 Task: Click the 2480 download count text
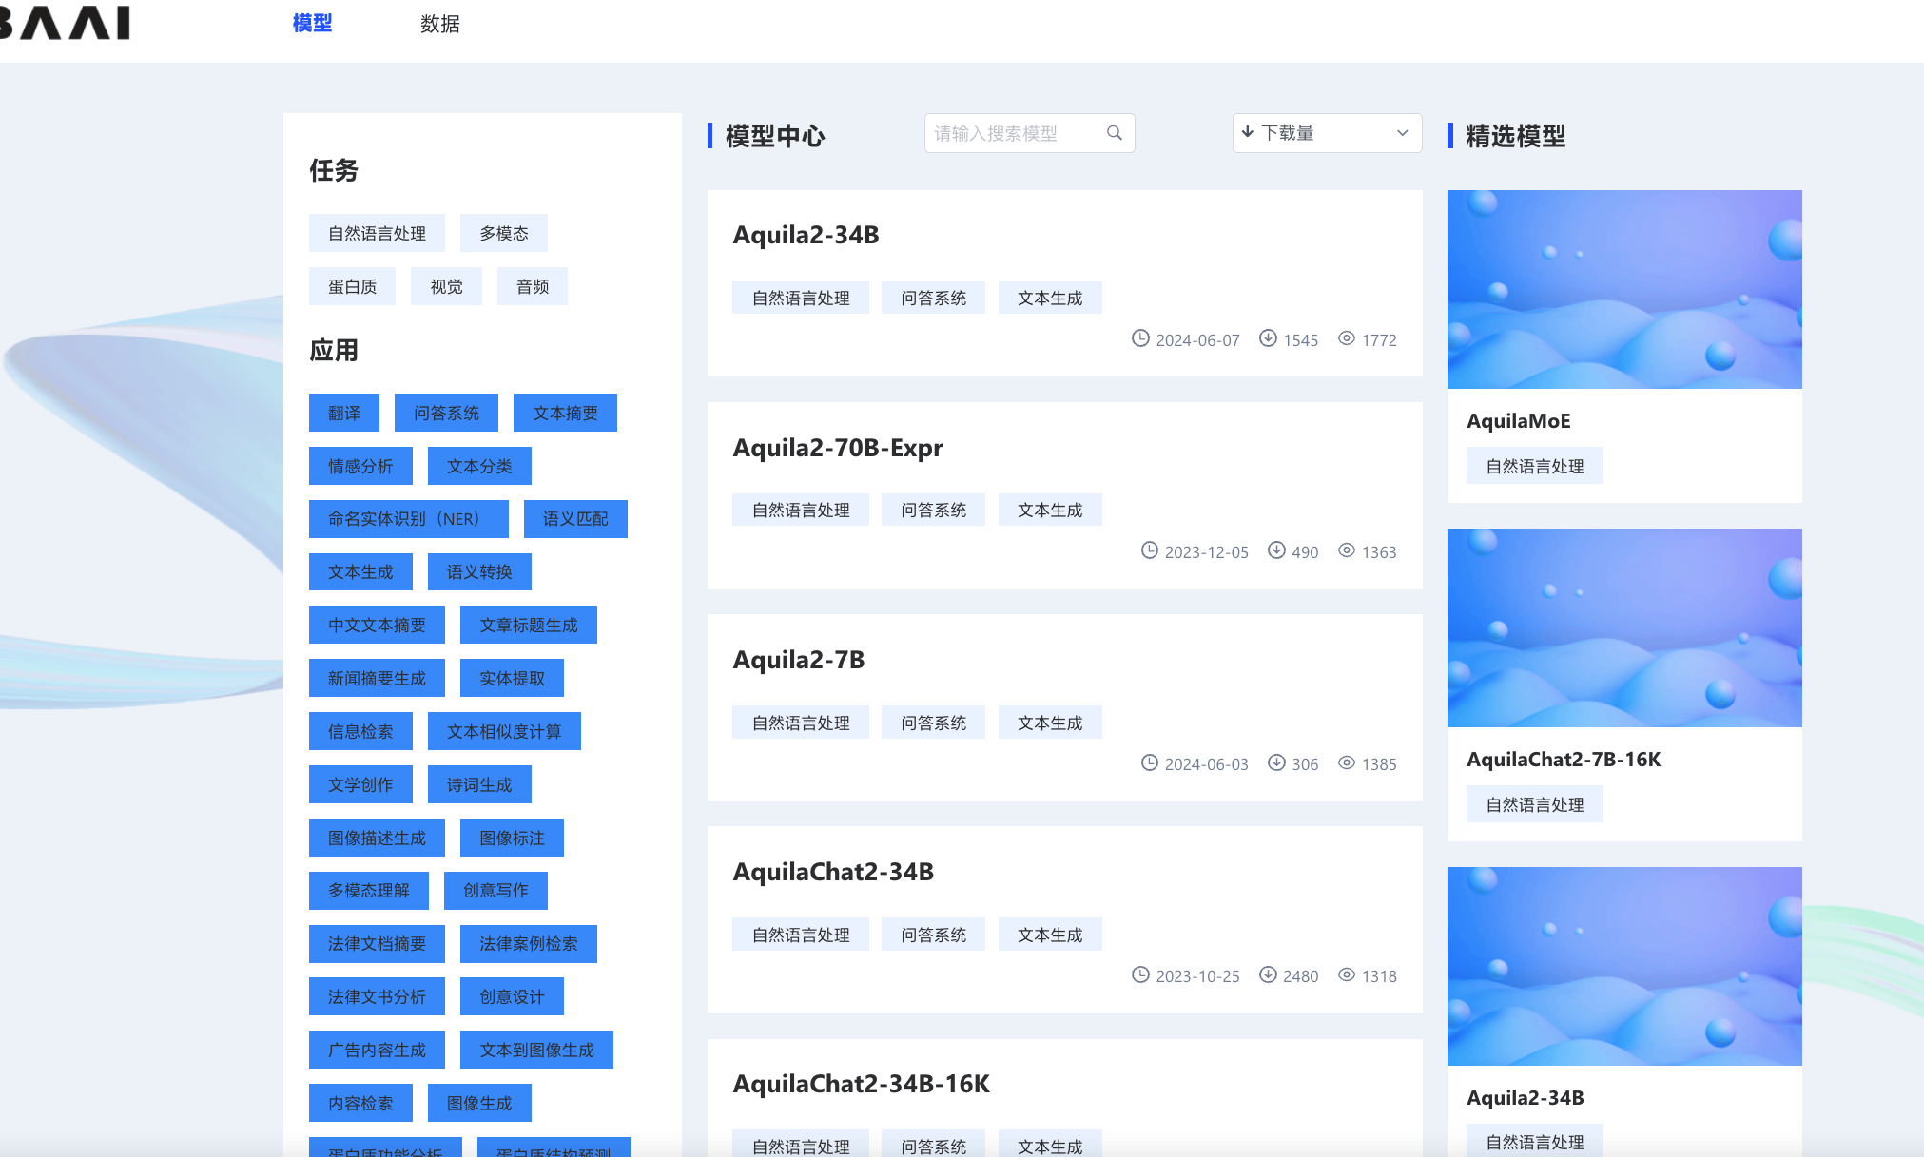(x=1300, y=976)
